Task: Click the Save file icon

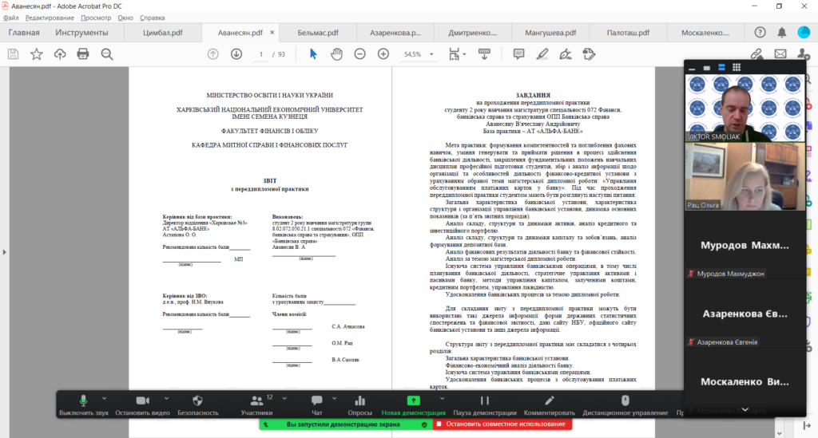Action: click(13, 54)
